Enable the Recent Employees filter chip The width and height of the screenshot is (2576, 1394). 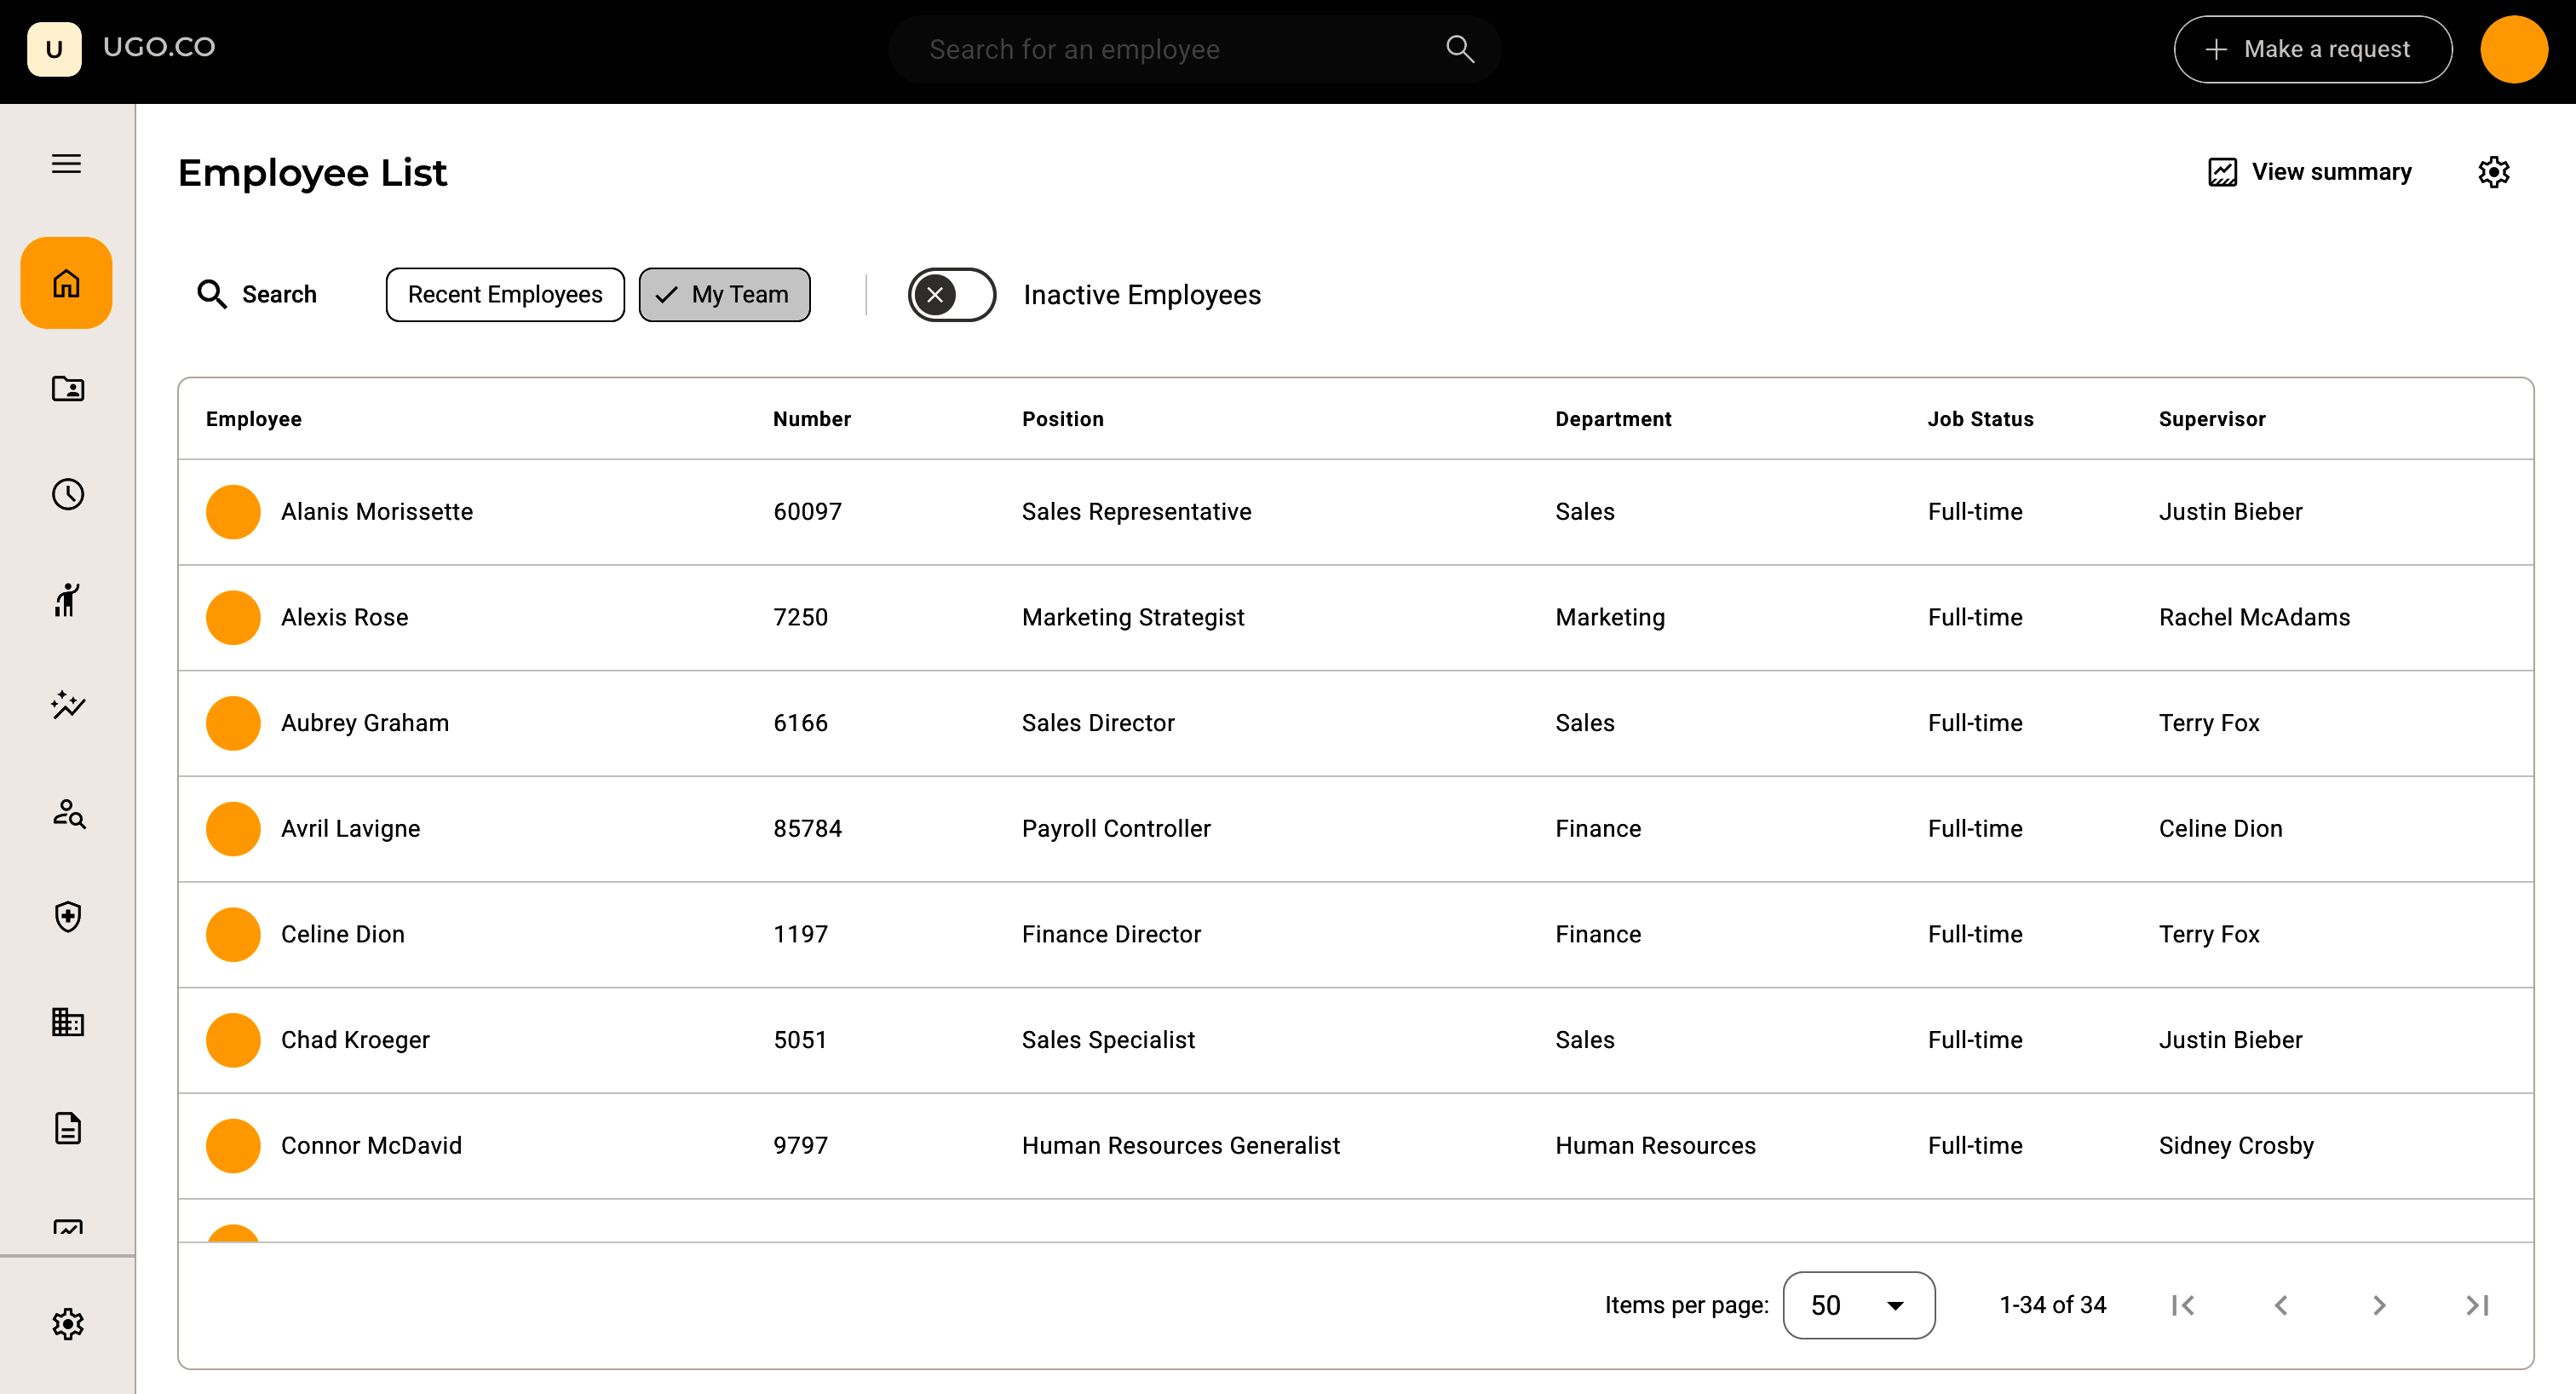coord(504,295)
